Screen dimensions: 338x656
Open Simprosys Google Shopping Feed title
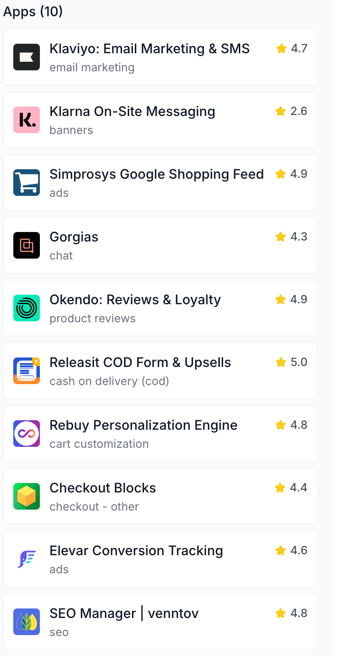tap(157, 174)
